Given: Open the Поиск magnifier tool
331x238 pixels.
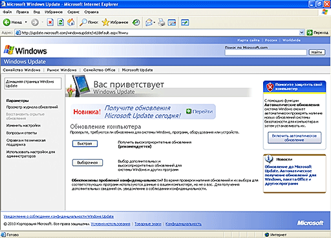Looking at the screenshot, I should click(89, 22).
